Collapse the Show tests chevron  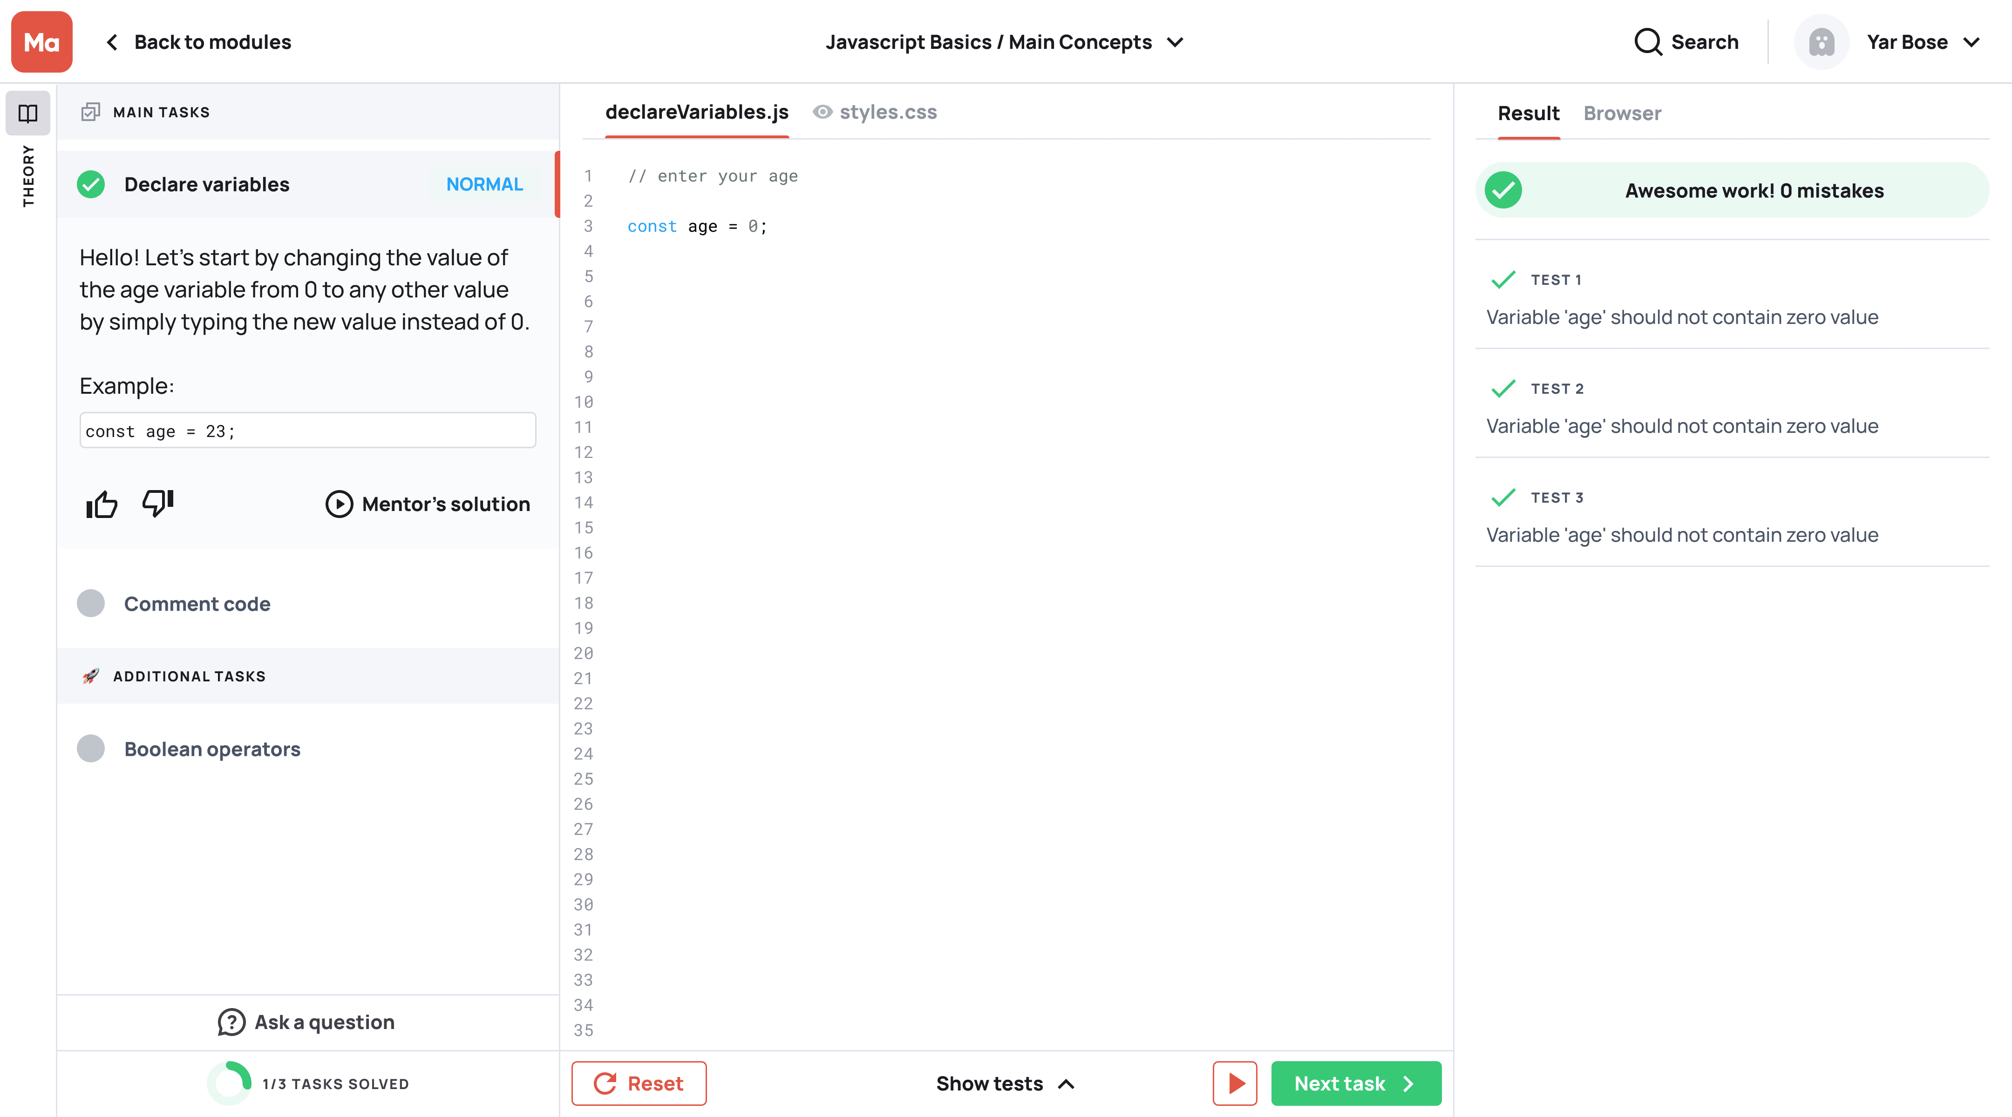[x=1066, y=1084]
